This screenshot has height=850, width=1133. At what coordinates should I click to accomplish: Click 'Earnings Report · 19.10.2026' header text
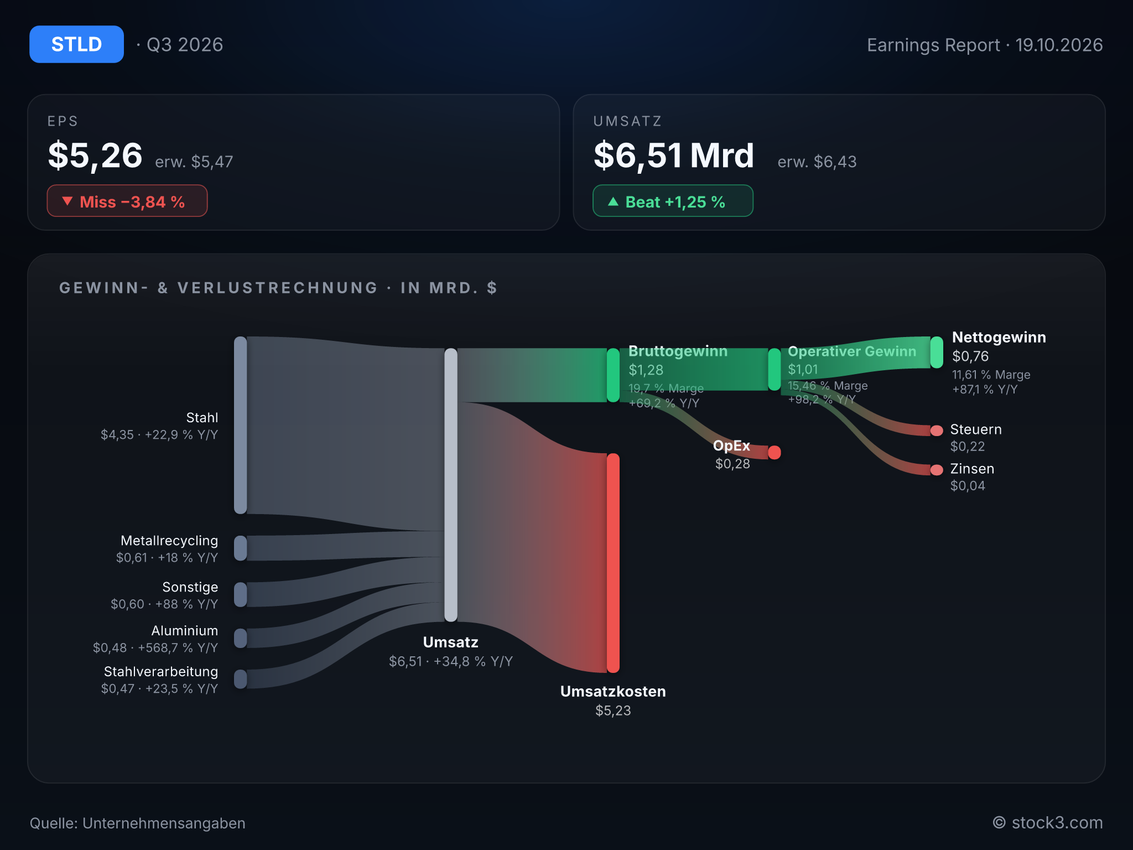985,45
